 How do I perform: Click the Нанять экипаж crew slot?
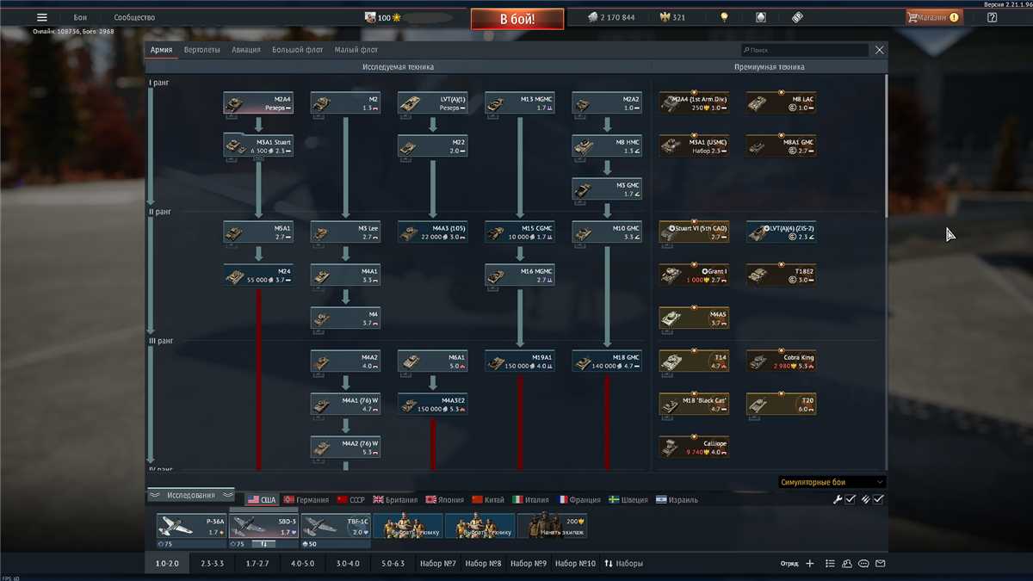[x=553, y=526]
